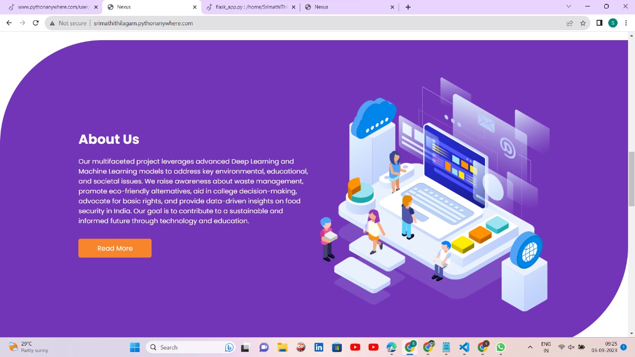Open Chrome's three-dot menu
This screenshot has height=357, width=635.
(x=626, y=23)
